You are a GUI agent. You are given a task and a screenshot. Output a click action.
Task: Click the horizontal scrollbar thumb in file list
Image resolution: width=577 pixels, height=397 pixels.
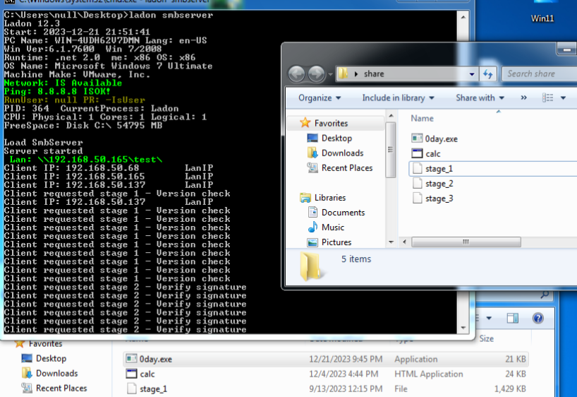pyautogui.click(x=466, y=242)
